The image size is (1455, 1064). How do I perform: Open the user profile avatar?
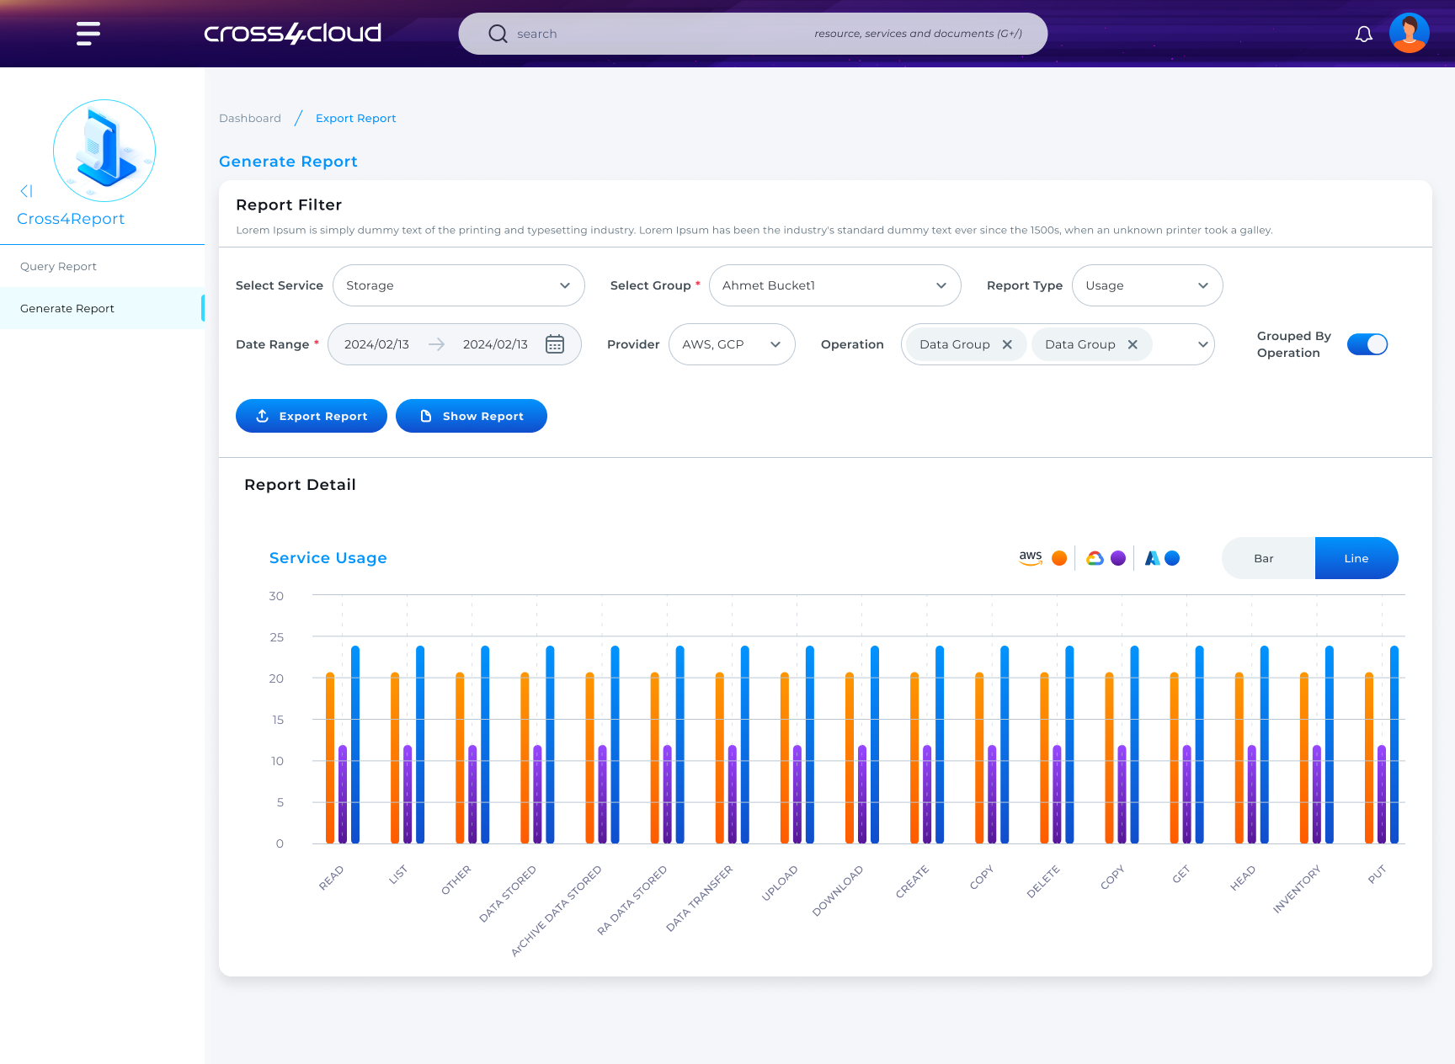(x=1409, y=33)
